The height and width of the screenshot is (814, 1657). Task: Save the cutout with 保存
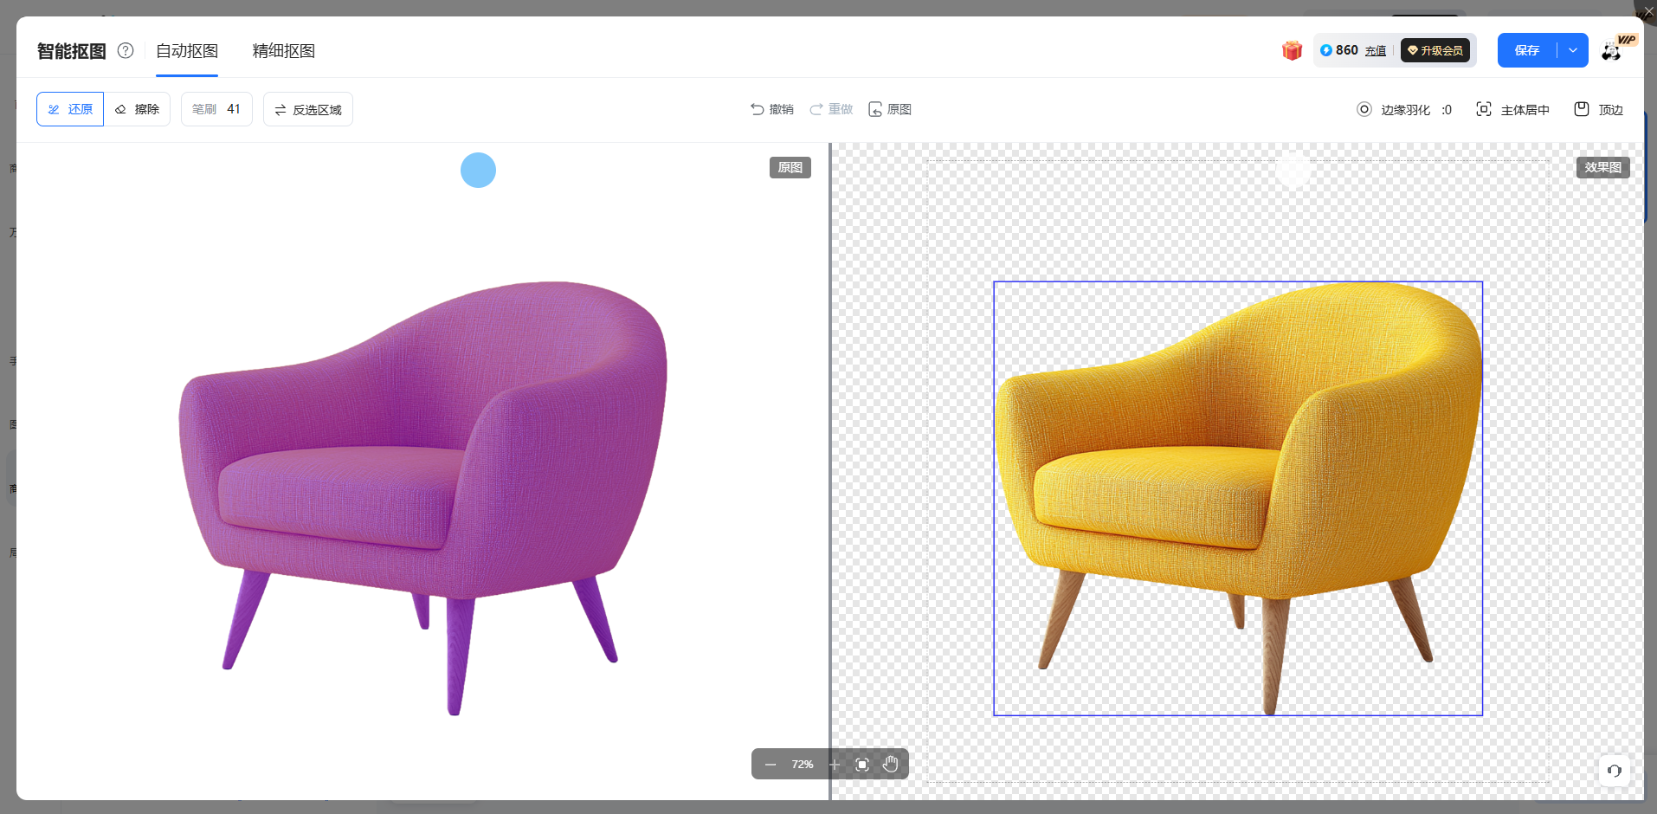(x=1527, y=50)
